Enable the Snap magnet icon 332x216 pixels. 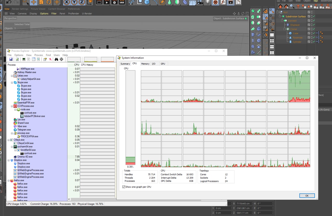pyautogui.click(x=265, y=11)
